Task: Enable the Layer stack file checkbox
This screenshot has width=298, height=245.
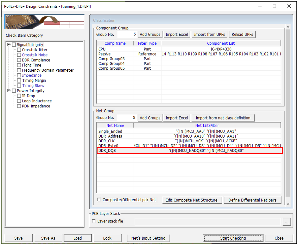Action: point(93,221)
